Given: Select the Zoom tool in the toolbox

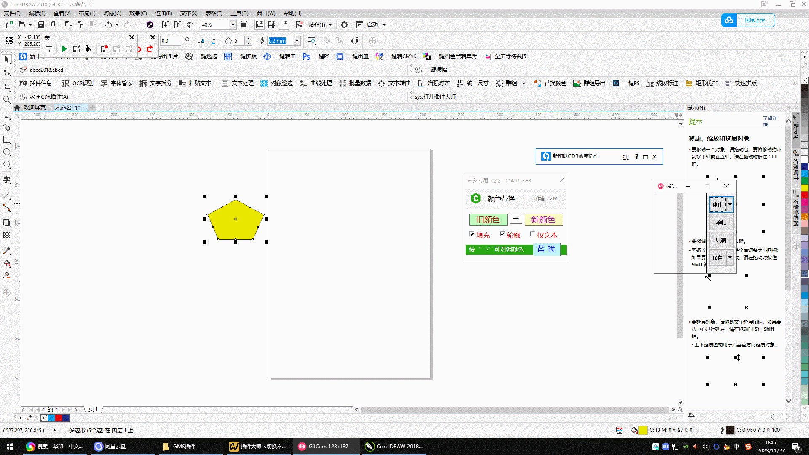Looking at the screenshot, I should coord(7,100).
